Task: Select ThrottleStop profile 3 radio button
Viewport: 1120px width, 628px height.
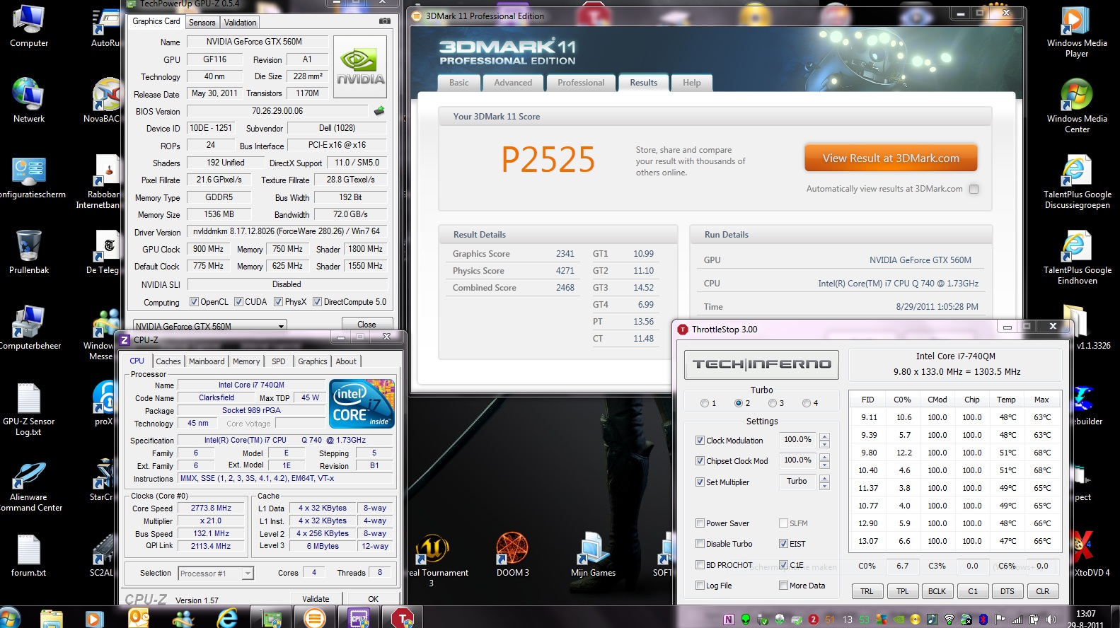Action: (773, 403)
